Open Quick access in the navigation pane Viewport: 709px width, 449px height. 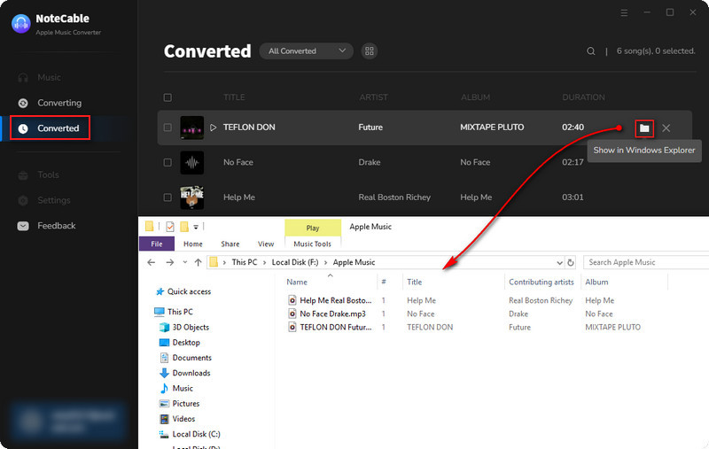[183, 291]
